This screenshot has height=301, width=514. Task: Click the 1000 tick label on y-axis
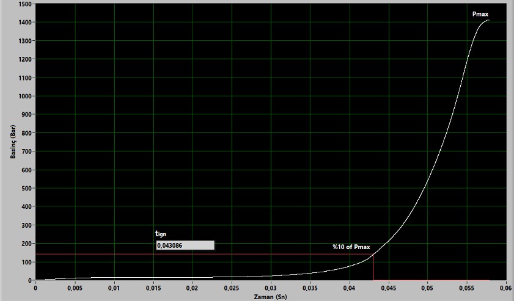(25, 96)
